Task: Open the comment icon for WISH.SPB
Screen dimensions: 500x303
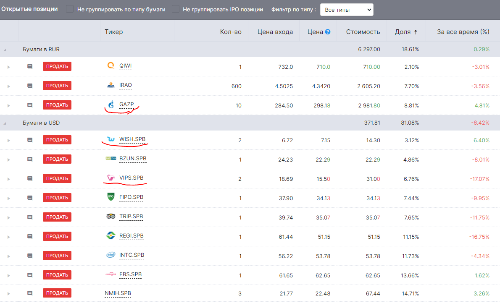Action: [x=30, y=140]
